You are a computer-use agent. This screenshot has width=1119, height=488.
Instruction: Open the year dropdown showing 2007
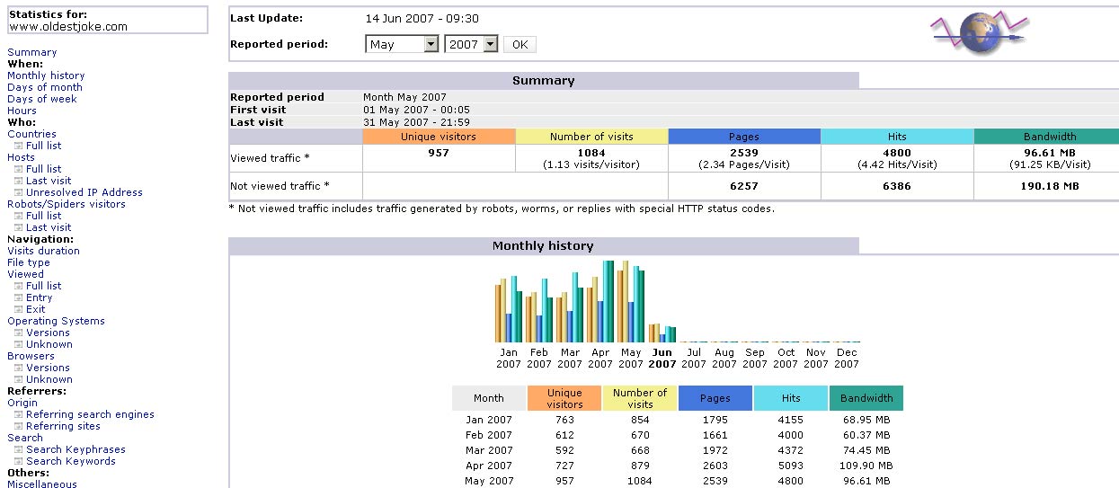click(471, 44)
